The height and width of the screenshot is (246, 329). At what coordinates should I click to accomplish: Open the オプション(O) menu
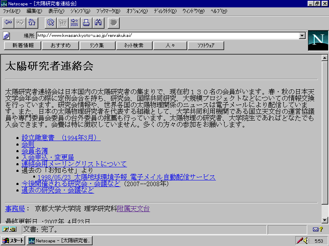click(x=137, y=11)
